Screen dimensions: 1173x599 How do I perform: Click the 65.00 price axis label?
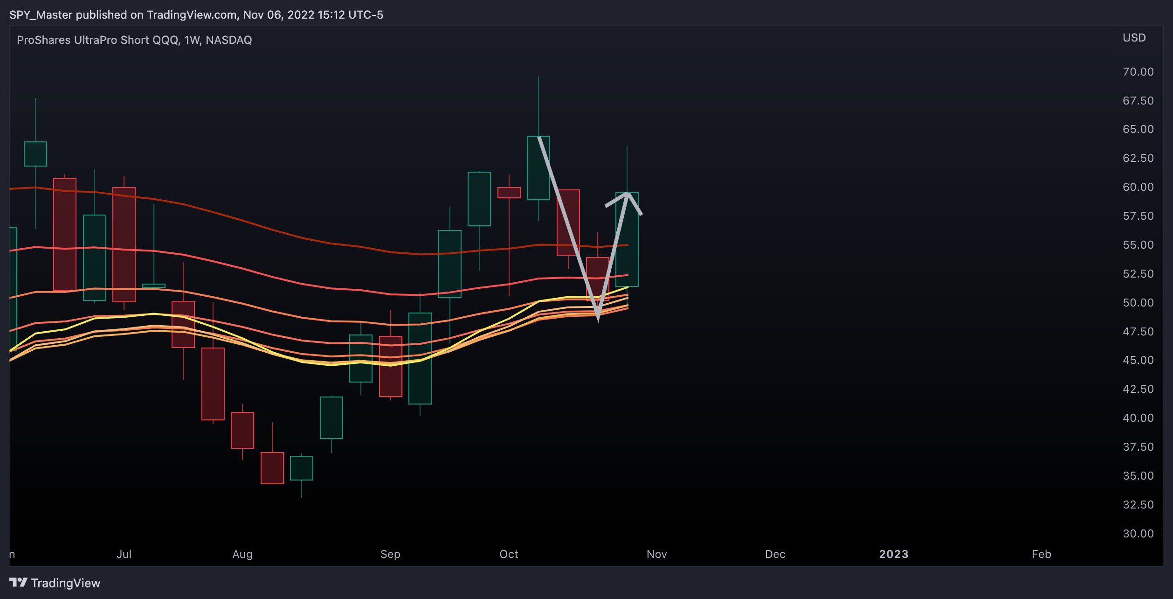[1138, 129]
